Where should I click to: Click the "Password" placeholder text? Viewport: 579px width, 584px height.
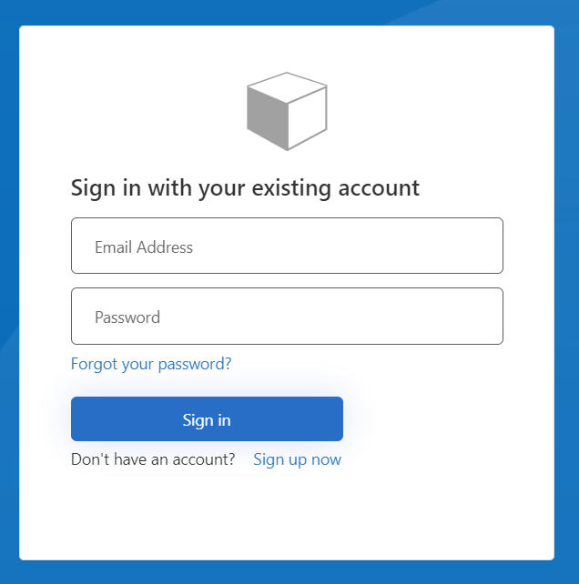click(x=127, y=317)
